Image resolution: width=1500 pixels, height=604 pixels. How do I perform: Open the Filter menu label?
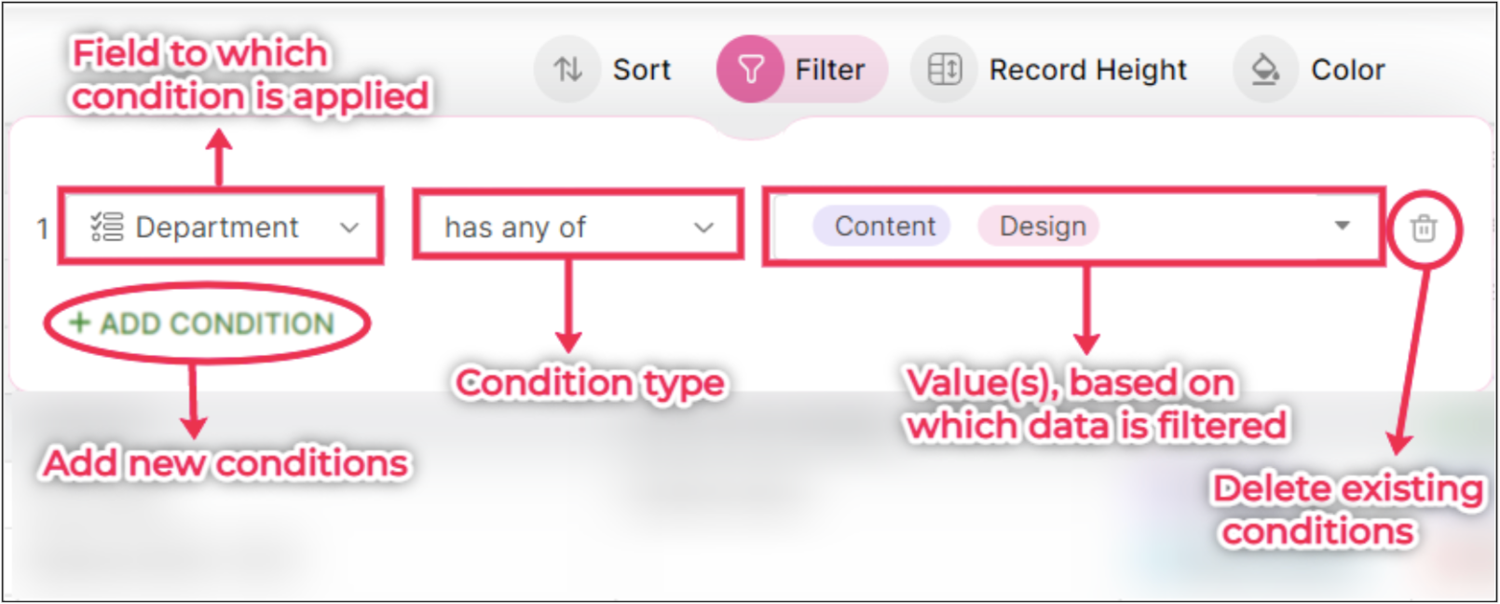coord(829,70)
